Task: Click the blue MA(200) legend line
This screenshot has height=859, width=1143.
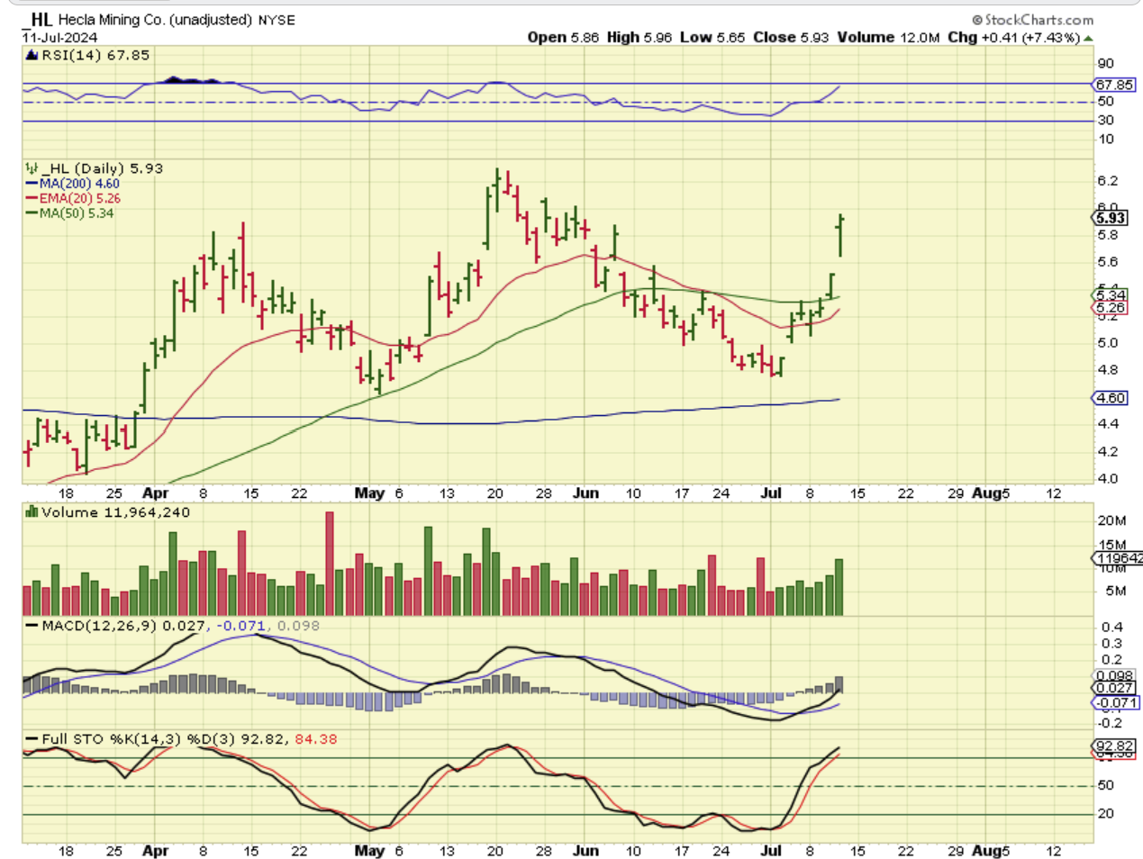Action: 32,184
